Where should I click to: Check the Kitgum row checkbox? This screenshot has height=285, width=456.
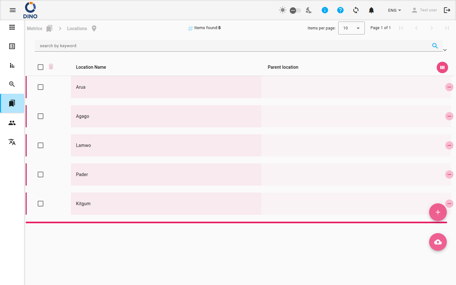[41, 204]
